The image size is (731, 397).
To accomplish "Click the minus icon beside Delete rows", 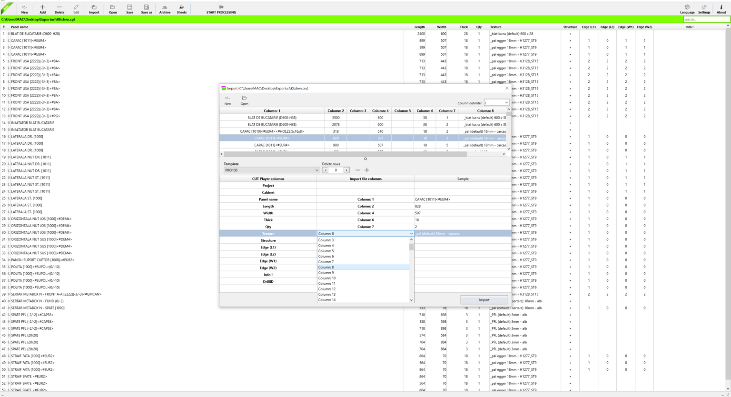I will pos(358,170).
